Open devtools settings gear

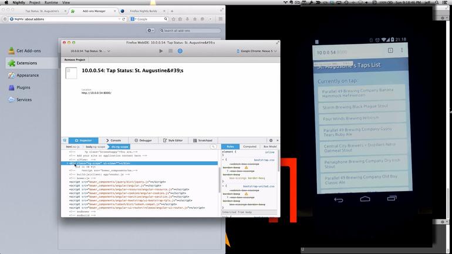[271, 140]
